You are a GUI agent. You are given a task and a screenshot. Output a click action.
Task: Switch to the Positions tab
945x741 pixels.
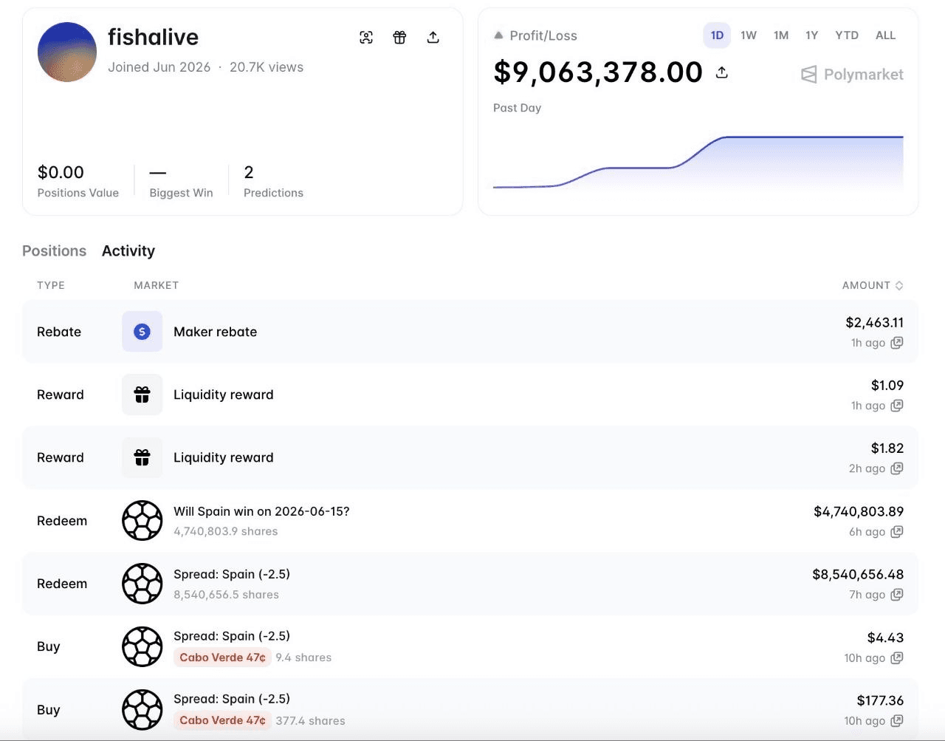(x=54, y=251)
